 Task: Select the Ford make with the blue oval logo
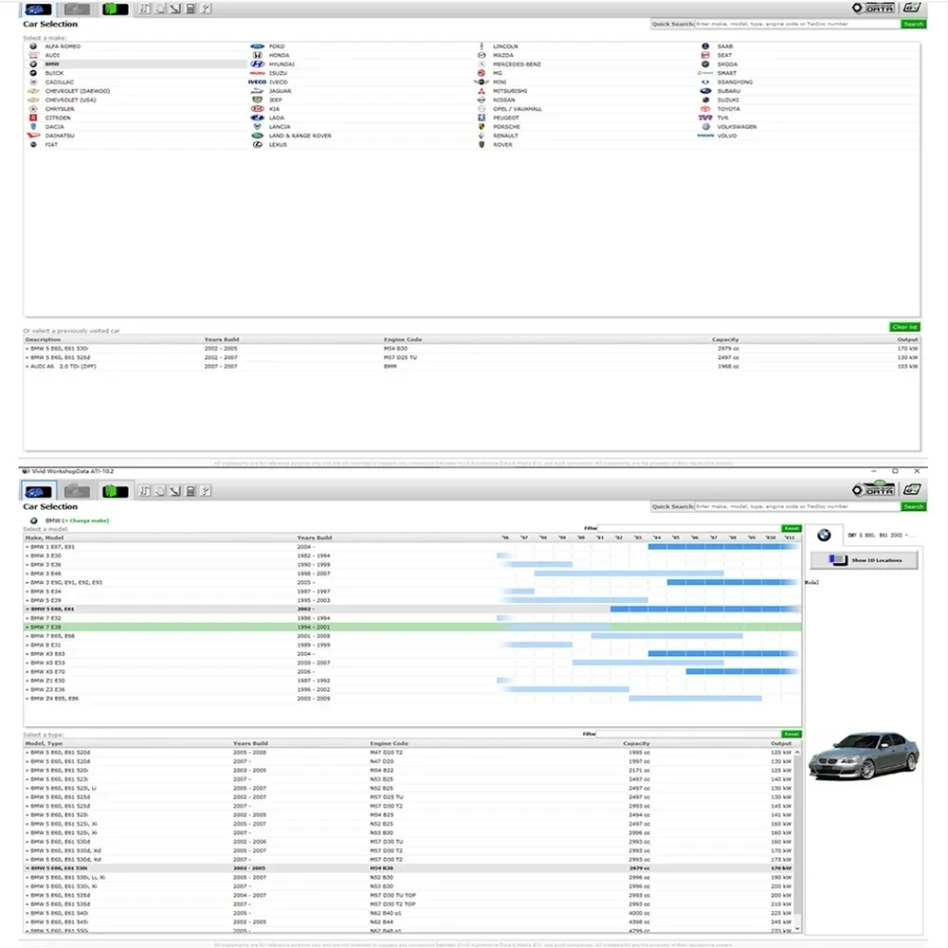[x=257, y=46]
